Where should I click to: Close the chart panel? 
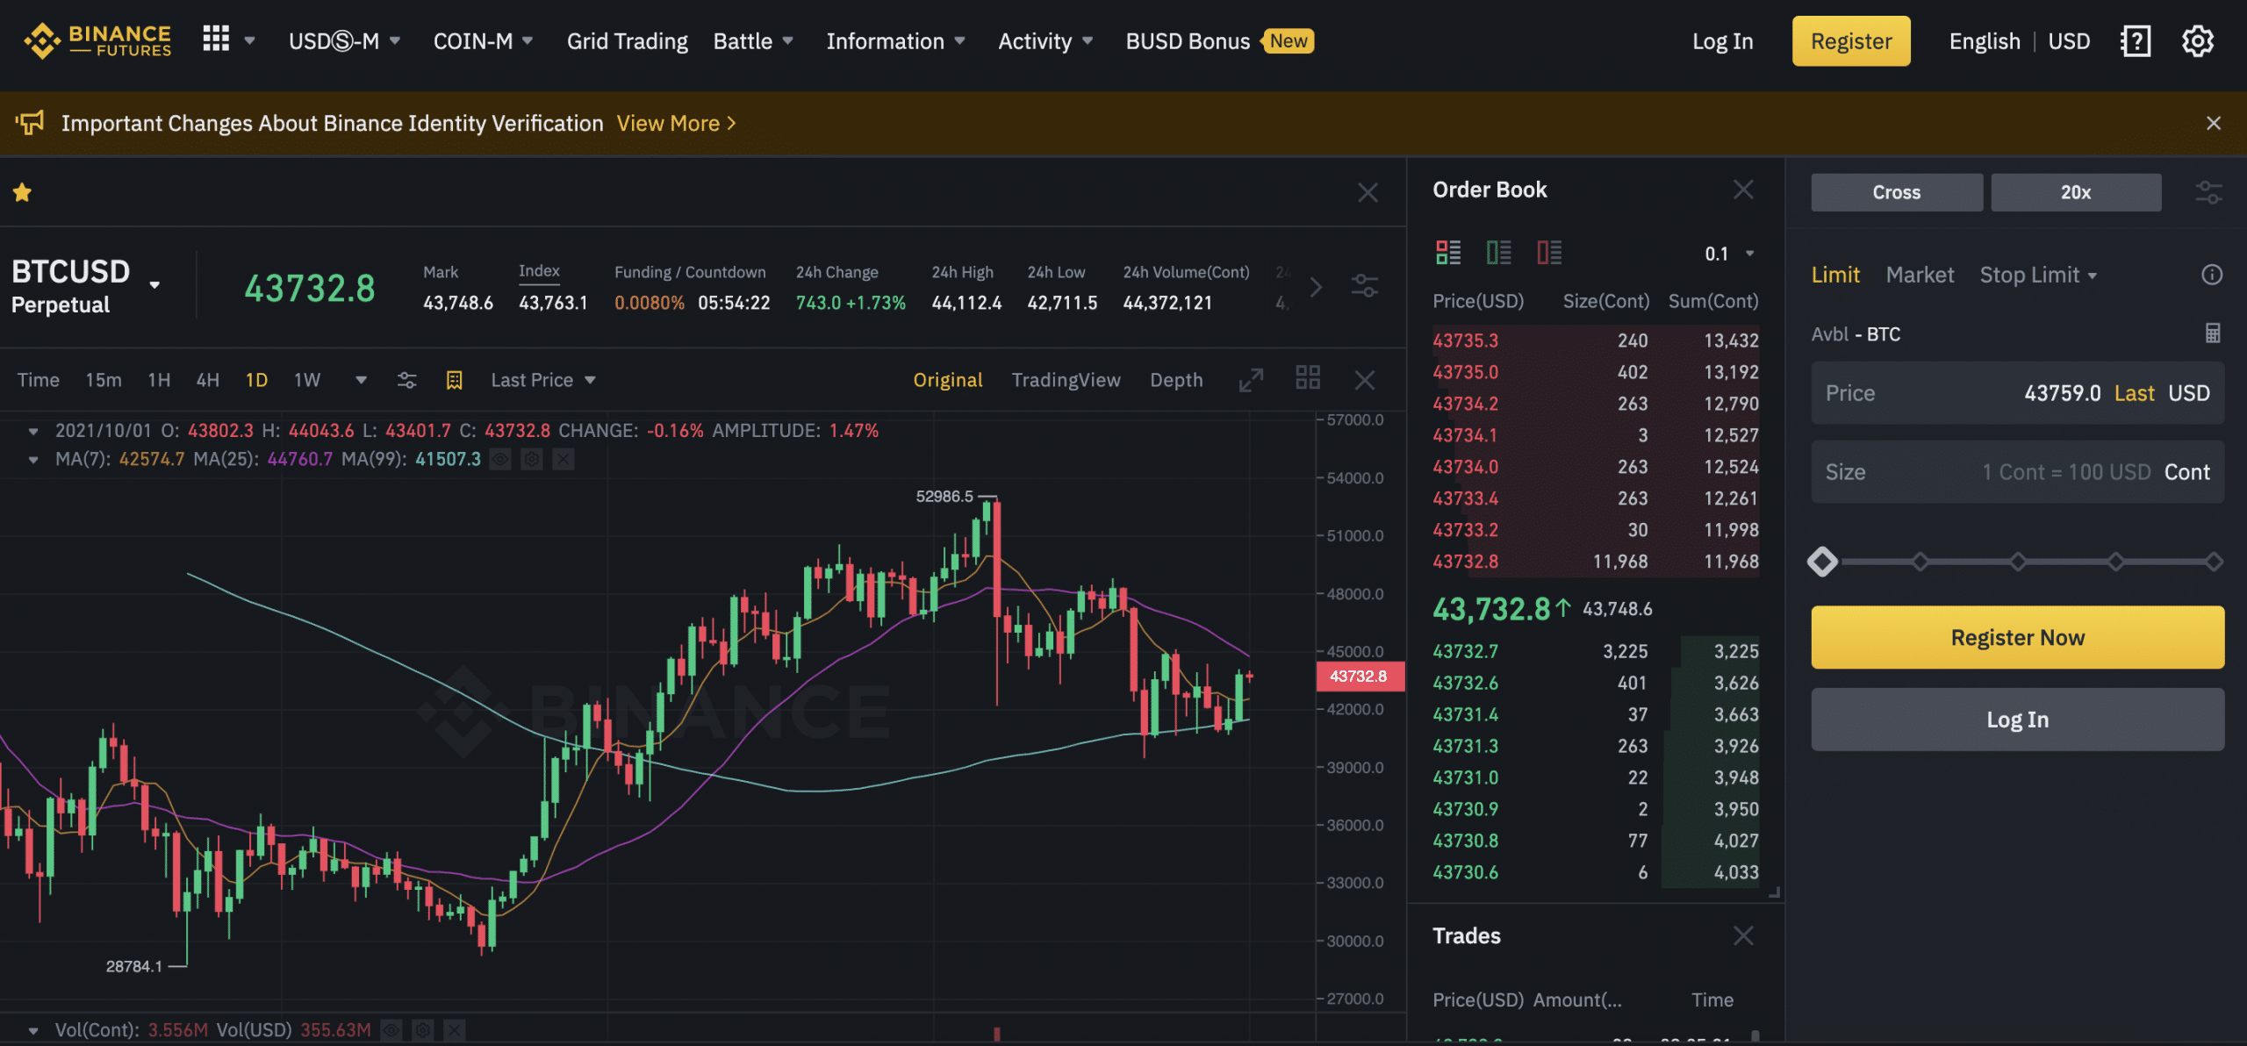pos(1365,380)
